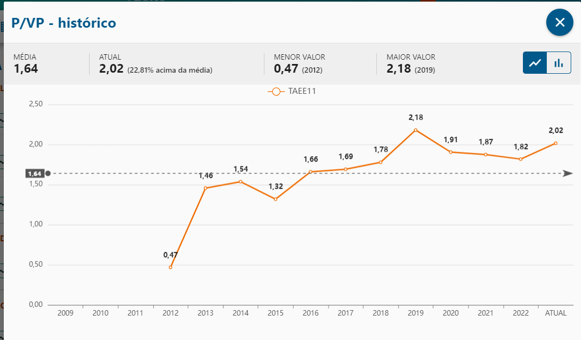This screenshot has height=340, width=581.
Task: Toggle TAEE11 series in legend
Action: [292, 91]
